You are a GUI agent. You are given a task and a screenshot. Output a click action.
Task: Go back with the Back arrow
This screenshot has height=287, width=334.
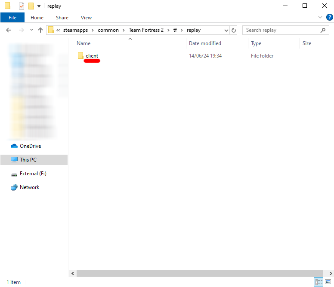point(9,30)
